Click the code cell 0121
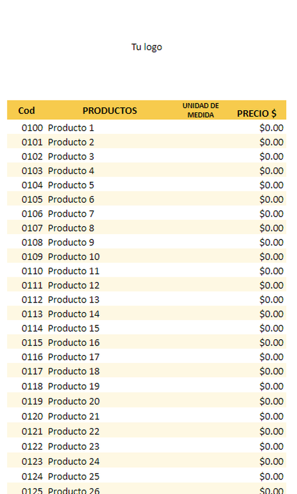The width and height of the screenshot is (297, 494). tap(32, 431)
